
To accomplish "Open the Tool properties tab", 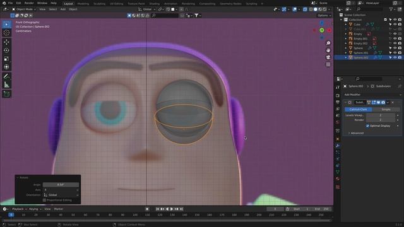I will click(338, 87).
